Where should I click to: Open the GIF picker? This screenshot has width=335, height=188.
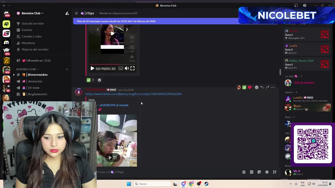point(252,172)
